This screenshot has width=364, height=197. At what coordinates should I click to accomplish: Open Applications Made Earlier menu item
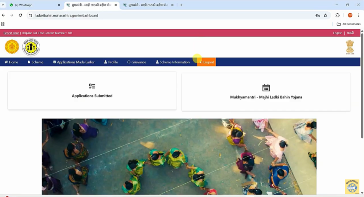tap(74, 62)
